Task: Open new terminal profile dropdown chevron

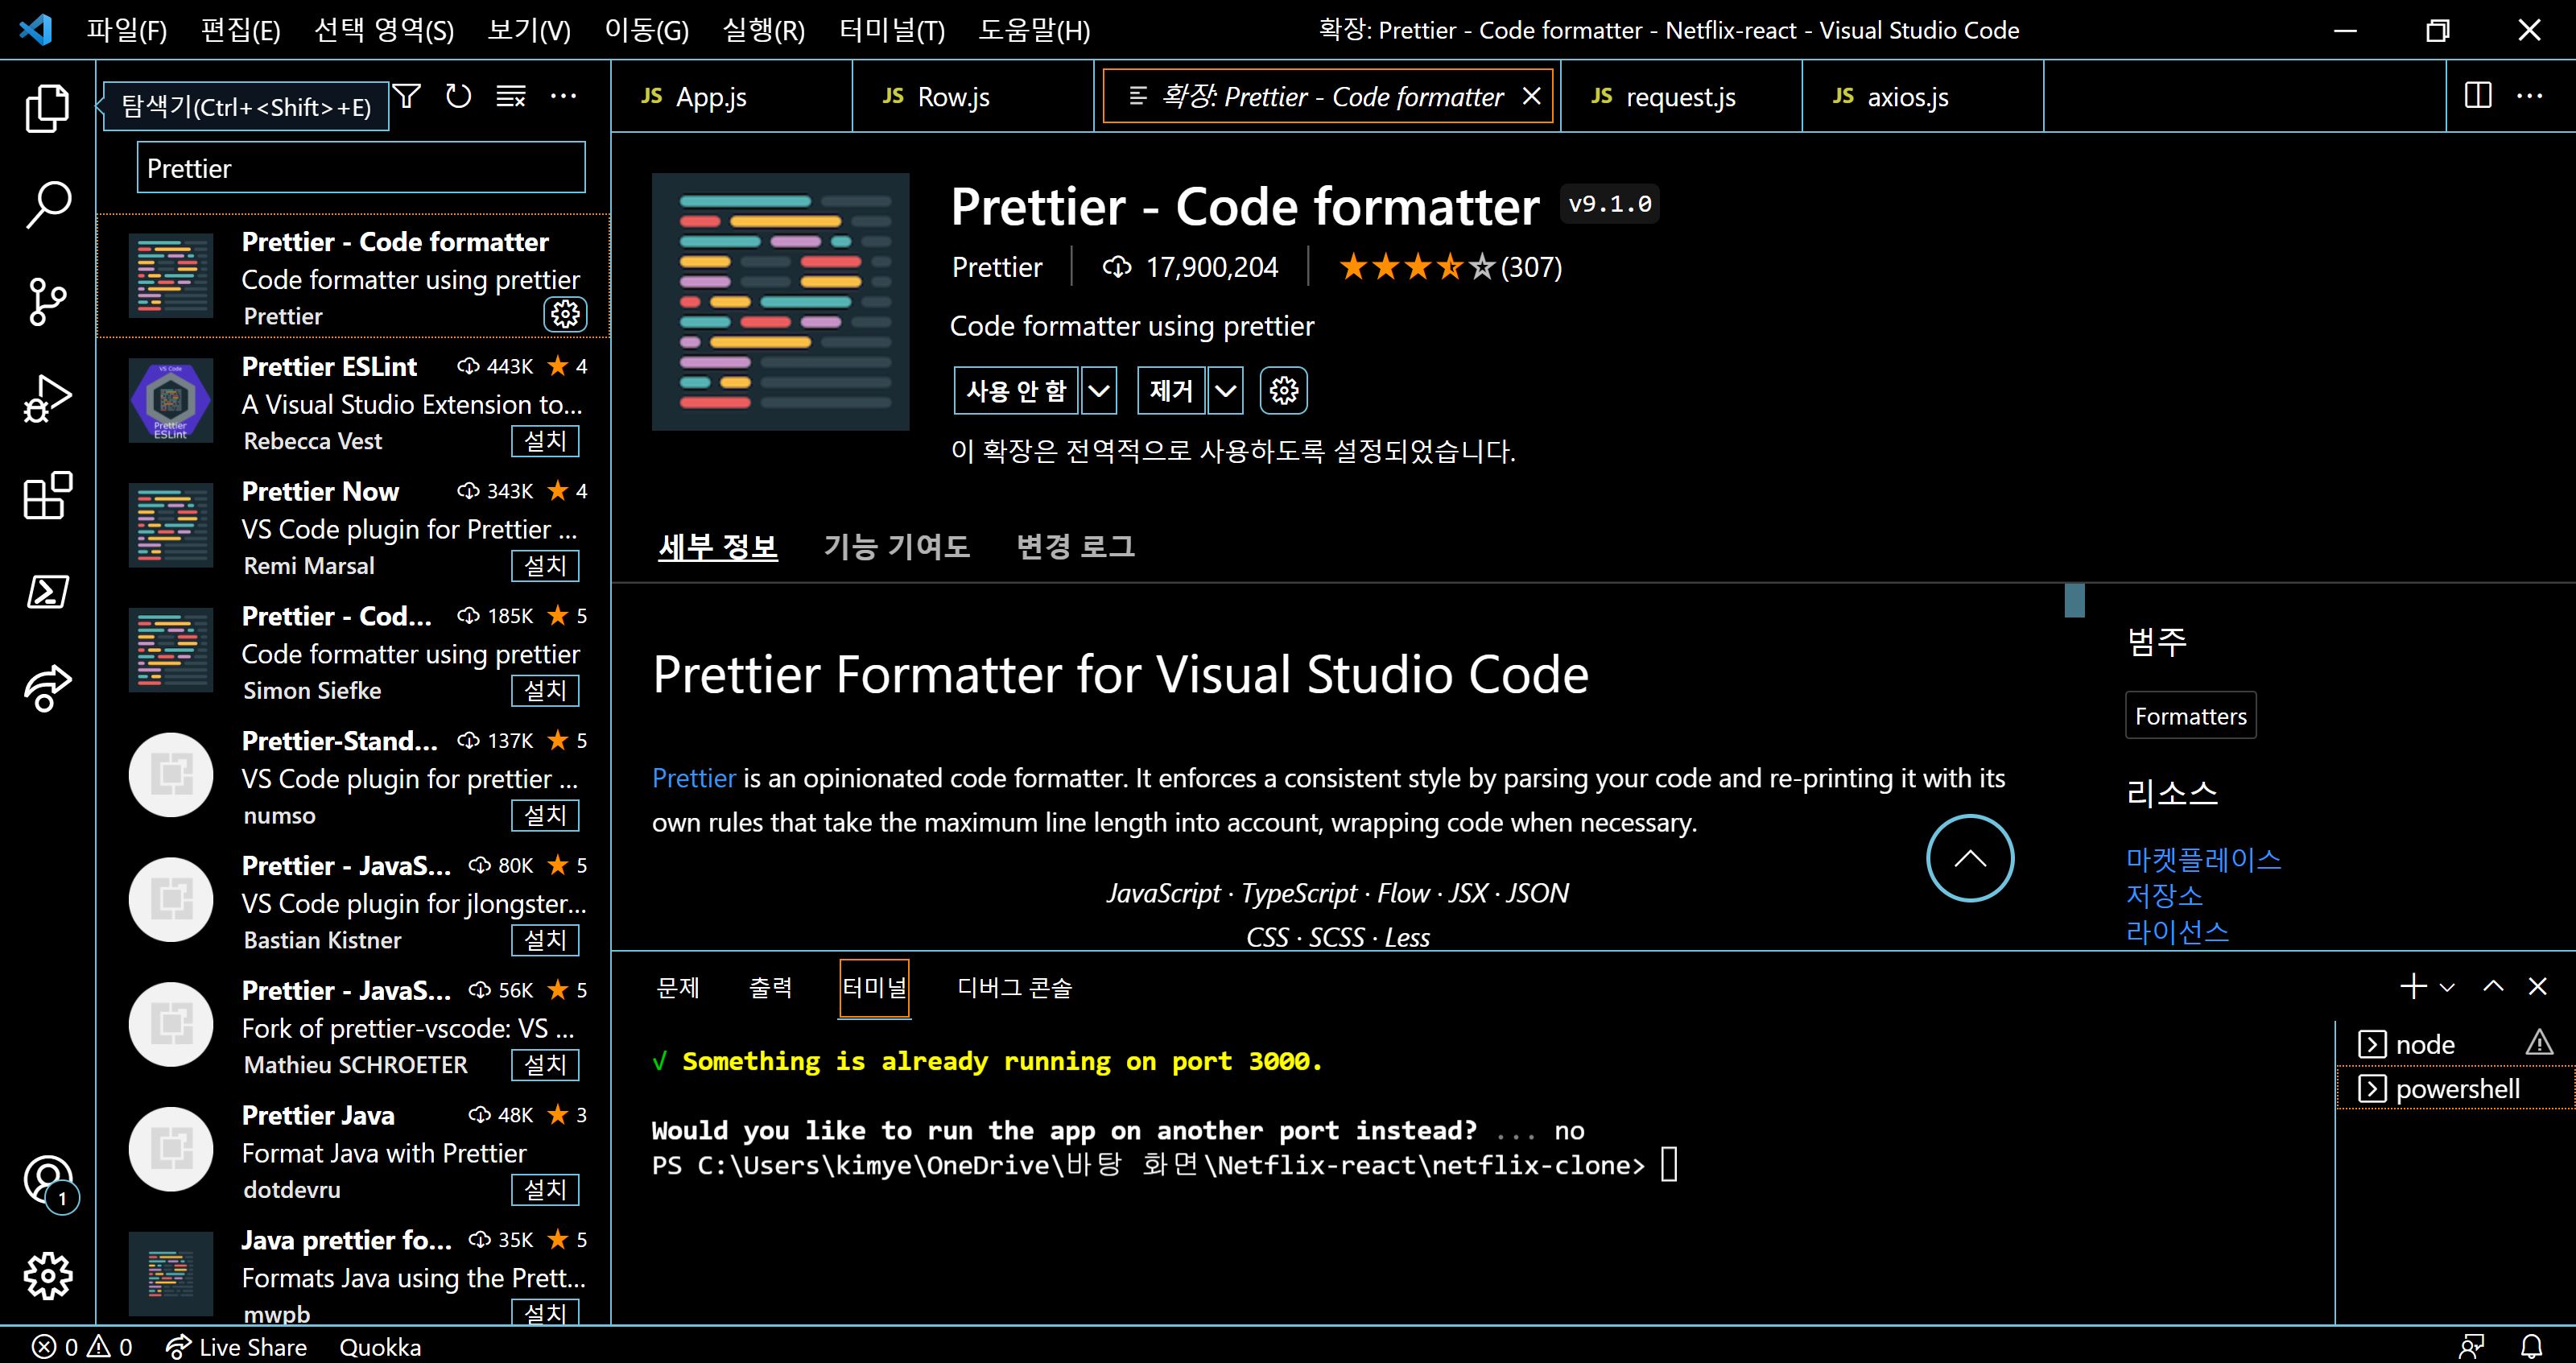Action: (x=2447, y=987)
